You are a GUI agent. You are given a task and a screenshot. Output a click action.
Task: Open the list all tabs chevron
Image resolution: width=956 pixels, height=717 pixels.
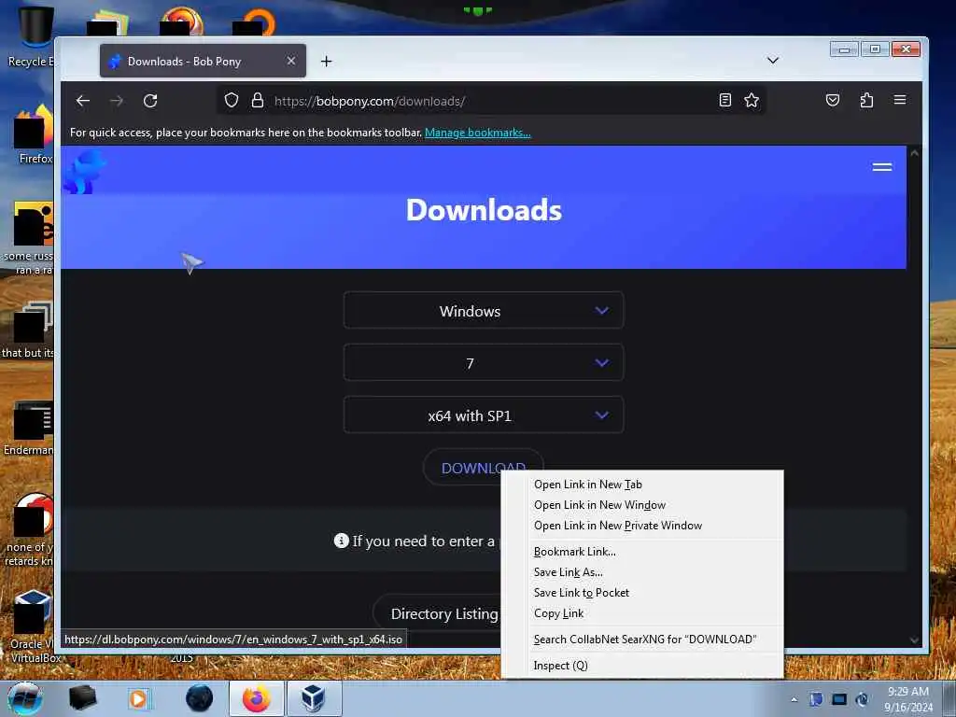[x=772, y=61]
